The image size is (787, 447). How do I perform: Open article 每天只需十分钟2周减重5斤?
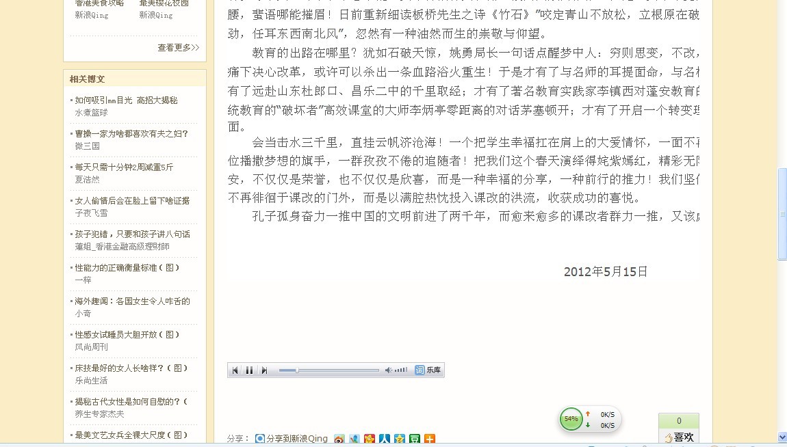pos(124,167)
